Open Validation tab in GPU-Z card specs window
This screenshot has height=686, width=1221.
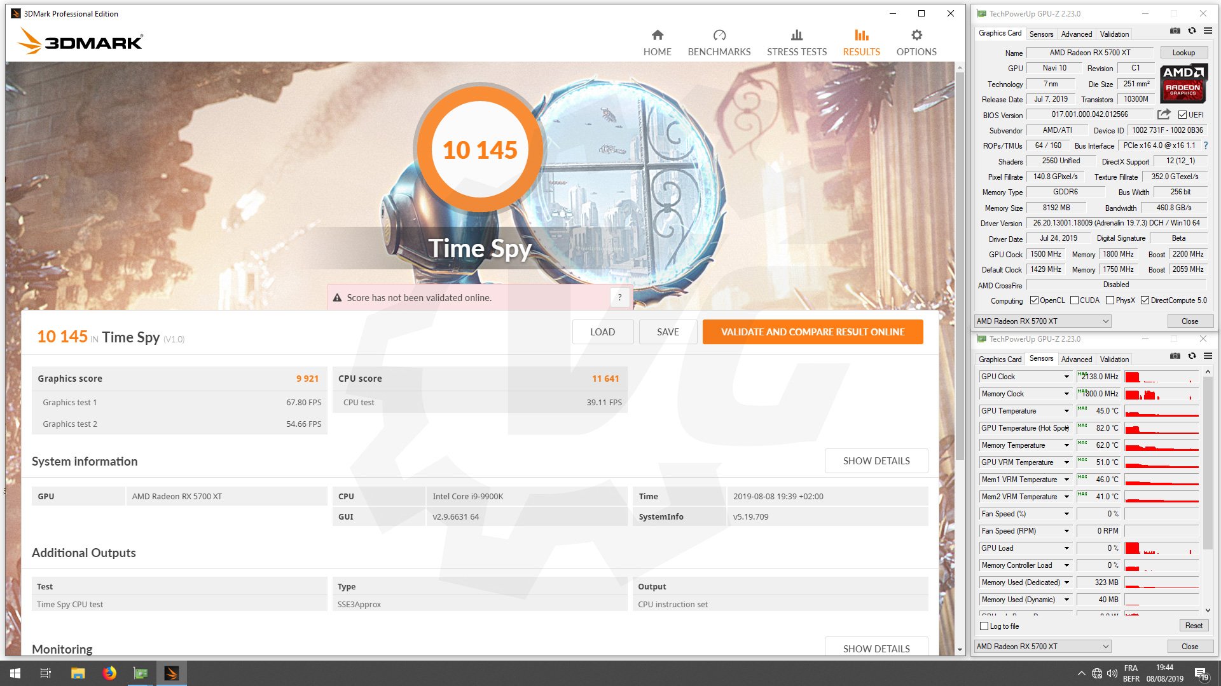tap(1114, 34)
